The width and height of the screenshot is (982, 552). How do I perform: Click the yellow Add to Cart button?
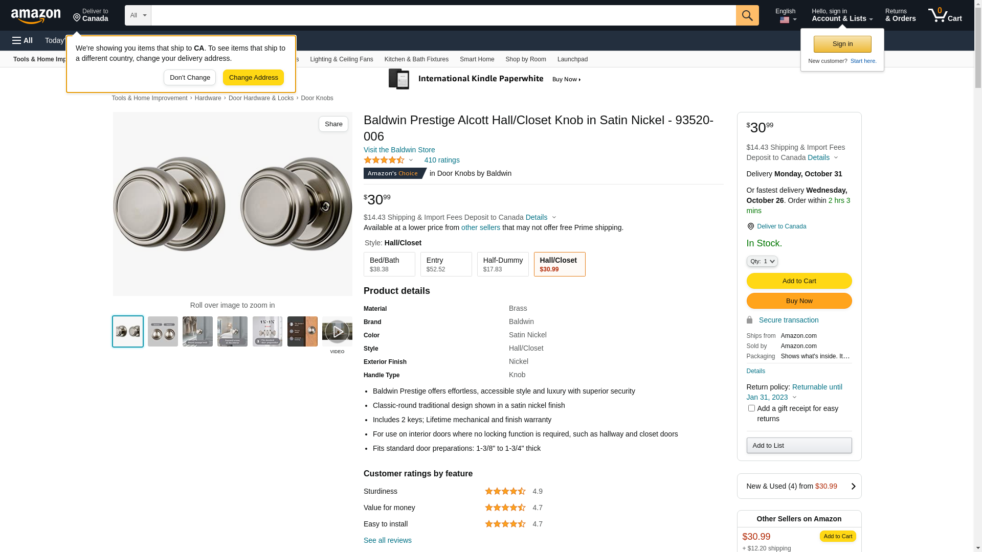[799, 281]
